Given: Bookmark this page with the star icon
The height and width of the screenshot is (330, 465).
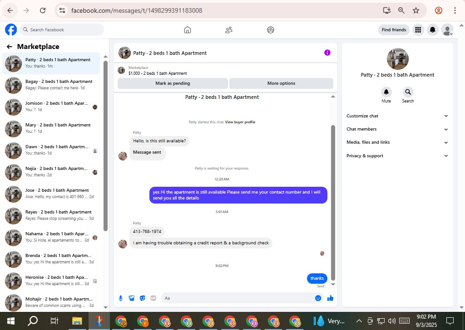Looking at the screenshot, I should 416,11.
